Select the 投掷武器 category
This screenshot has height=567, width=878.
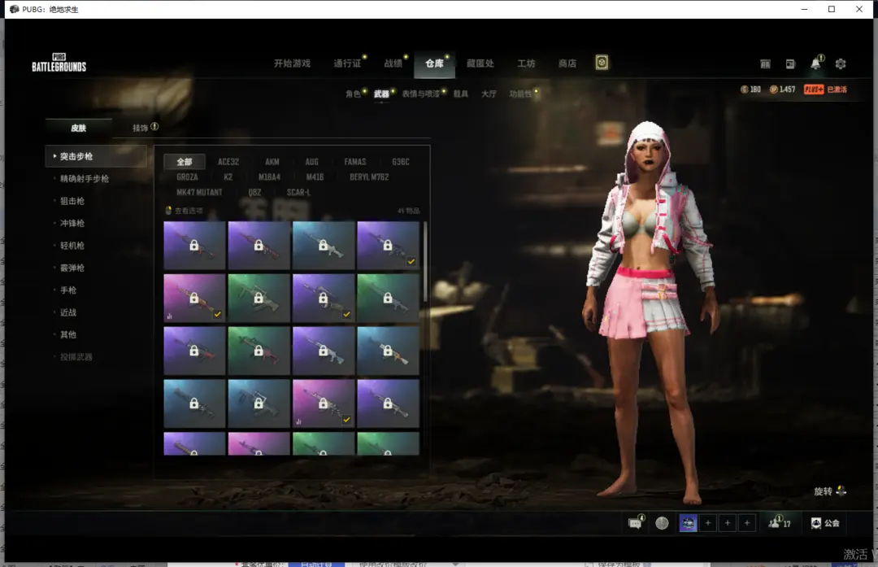[76, 357]
